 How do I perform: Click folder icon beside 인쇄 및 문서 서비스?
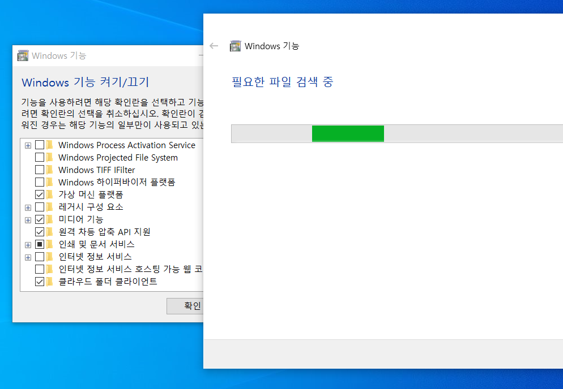click(x=49, y=244)
